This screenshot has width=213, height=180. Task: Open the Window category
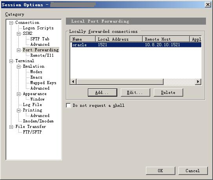point(37,99)
